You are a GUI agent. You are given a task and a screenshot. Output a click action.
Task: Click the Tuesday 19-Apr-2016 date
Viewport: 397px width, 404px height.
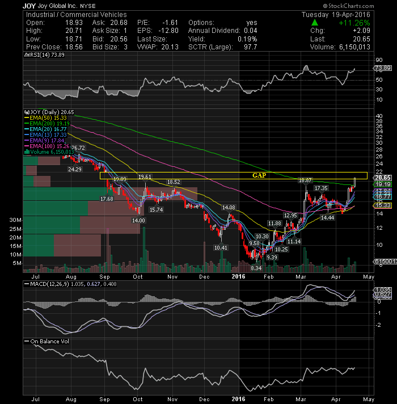point(336,15)
